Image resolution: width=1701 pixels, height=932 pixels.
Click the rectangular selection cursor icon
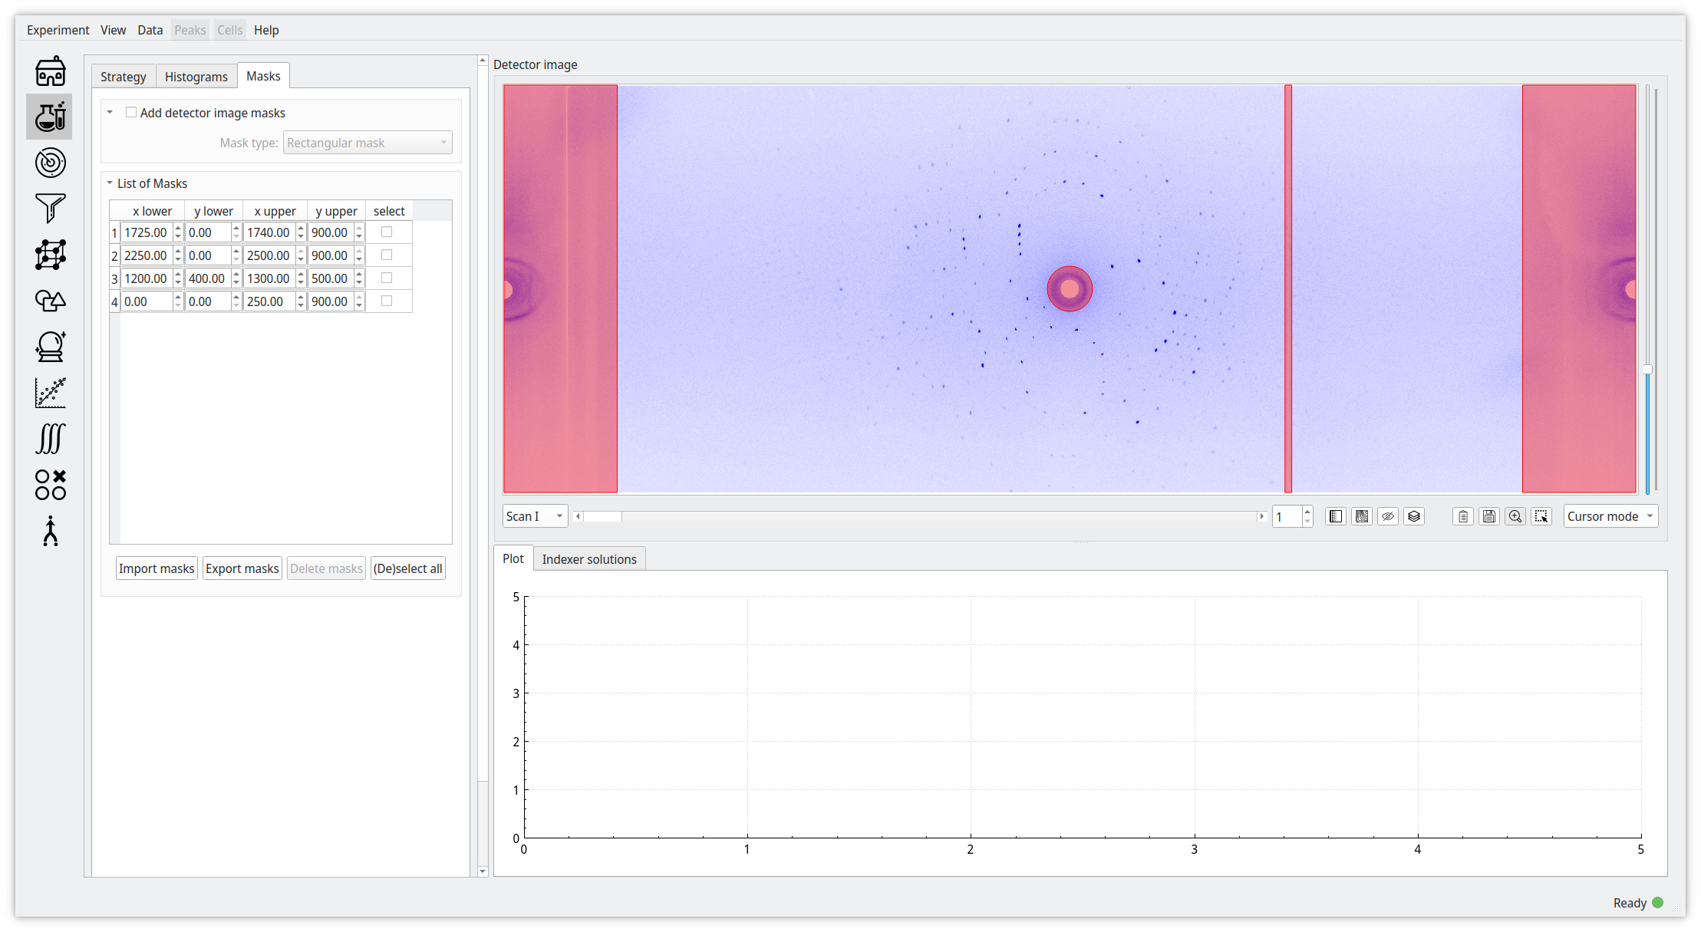coord(1541,516)
